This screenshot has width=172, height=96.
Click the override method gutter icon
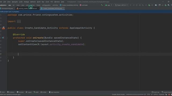[3, 38]
